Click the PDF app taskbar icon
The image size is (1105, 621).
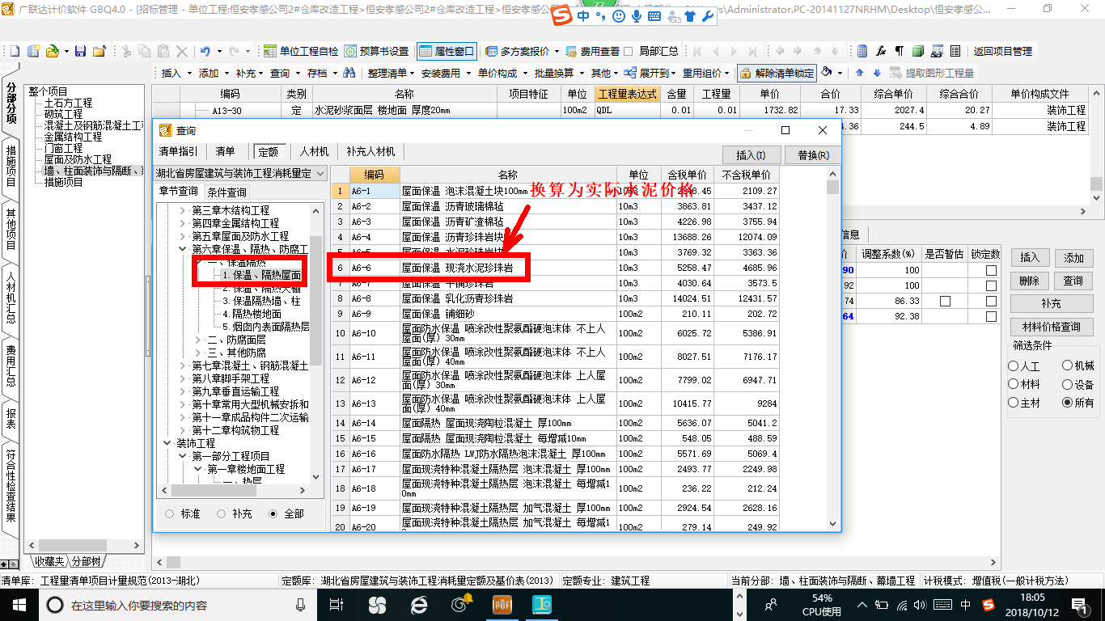click(503, 604)
